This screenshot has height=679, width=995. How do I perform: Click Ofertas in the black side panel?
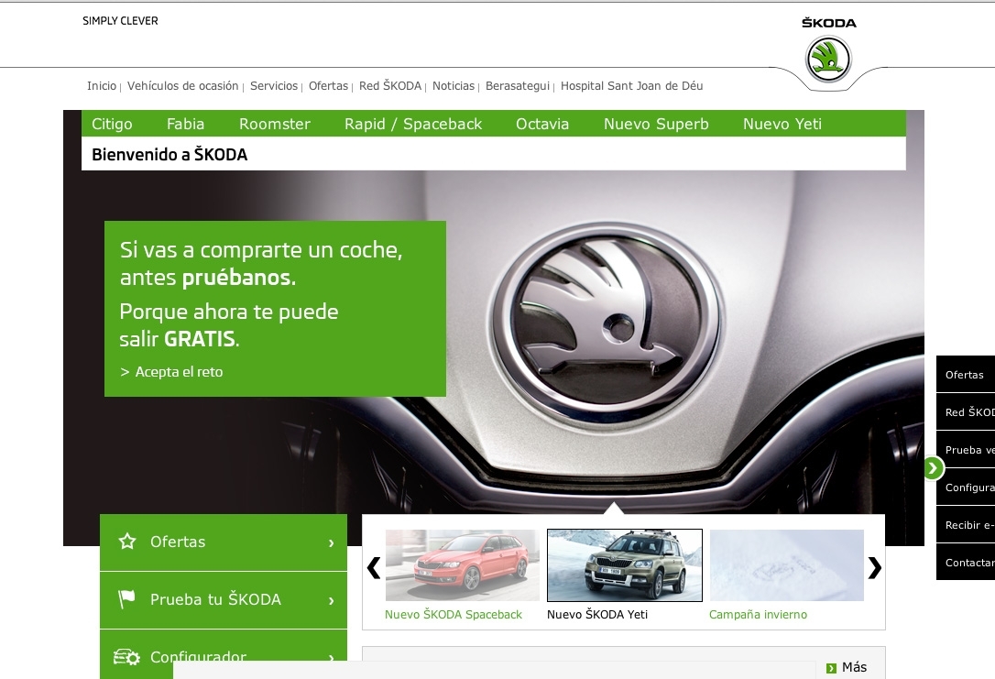[x=965, y=375]
